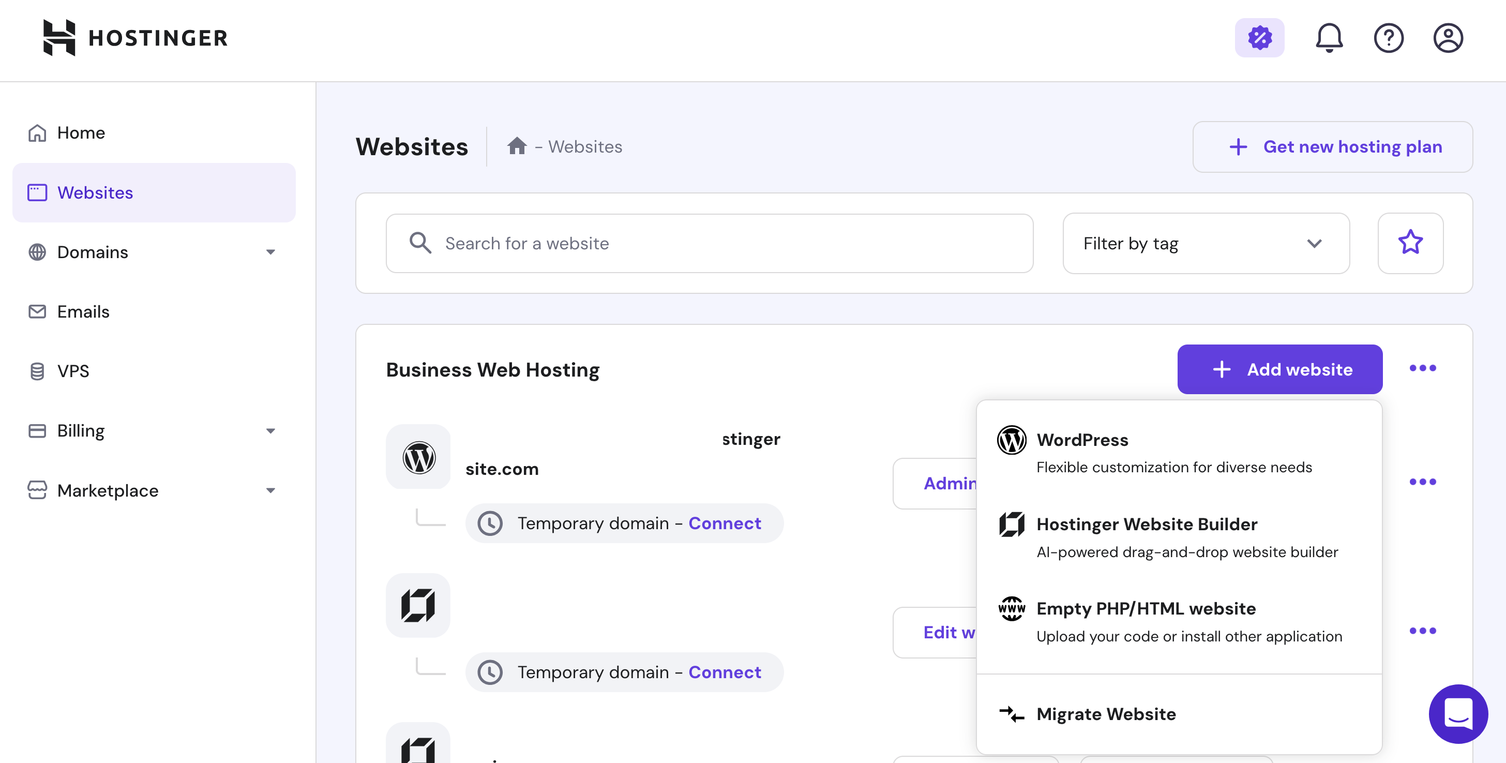The height and width of the screenshot is (763, 1506).
Task: Open three-dot menu for second website row
Action: tap(1422, 631)
